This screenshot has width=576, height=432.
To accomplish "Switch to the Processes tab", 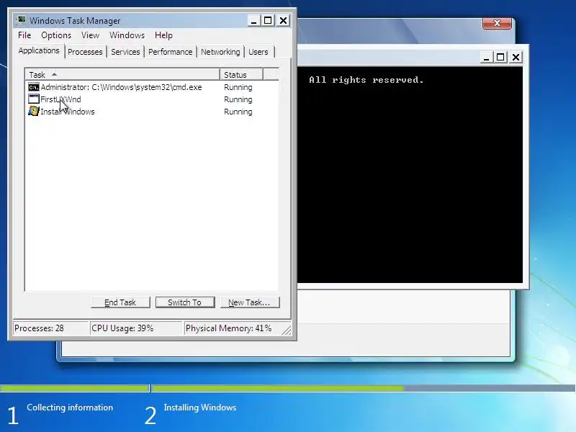I will coord(85,52).
